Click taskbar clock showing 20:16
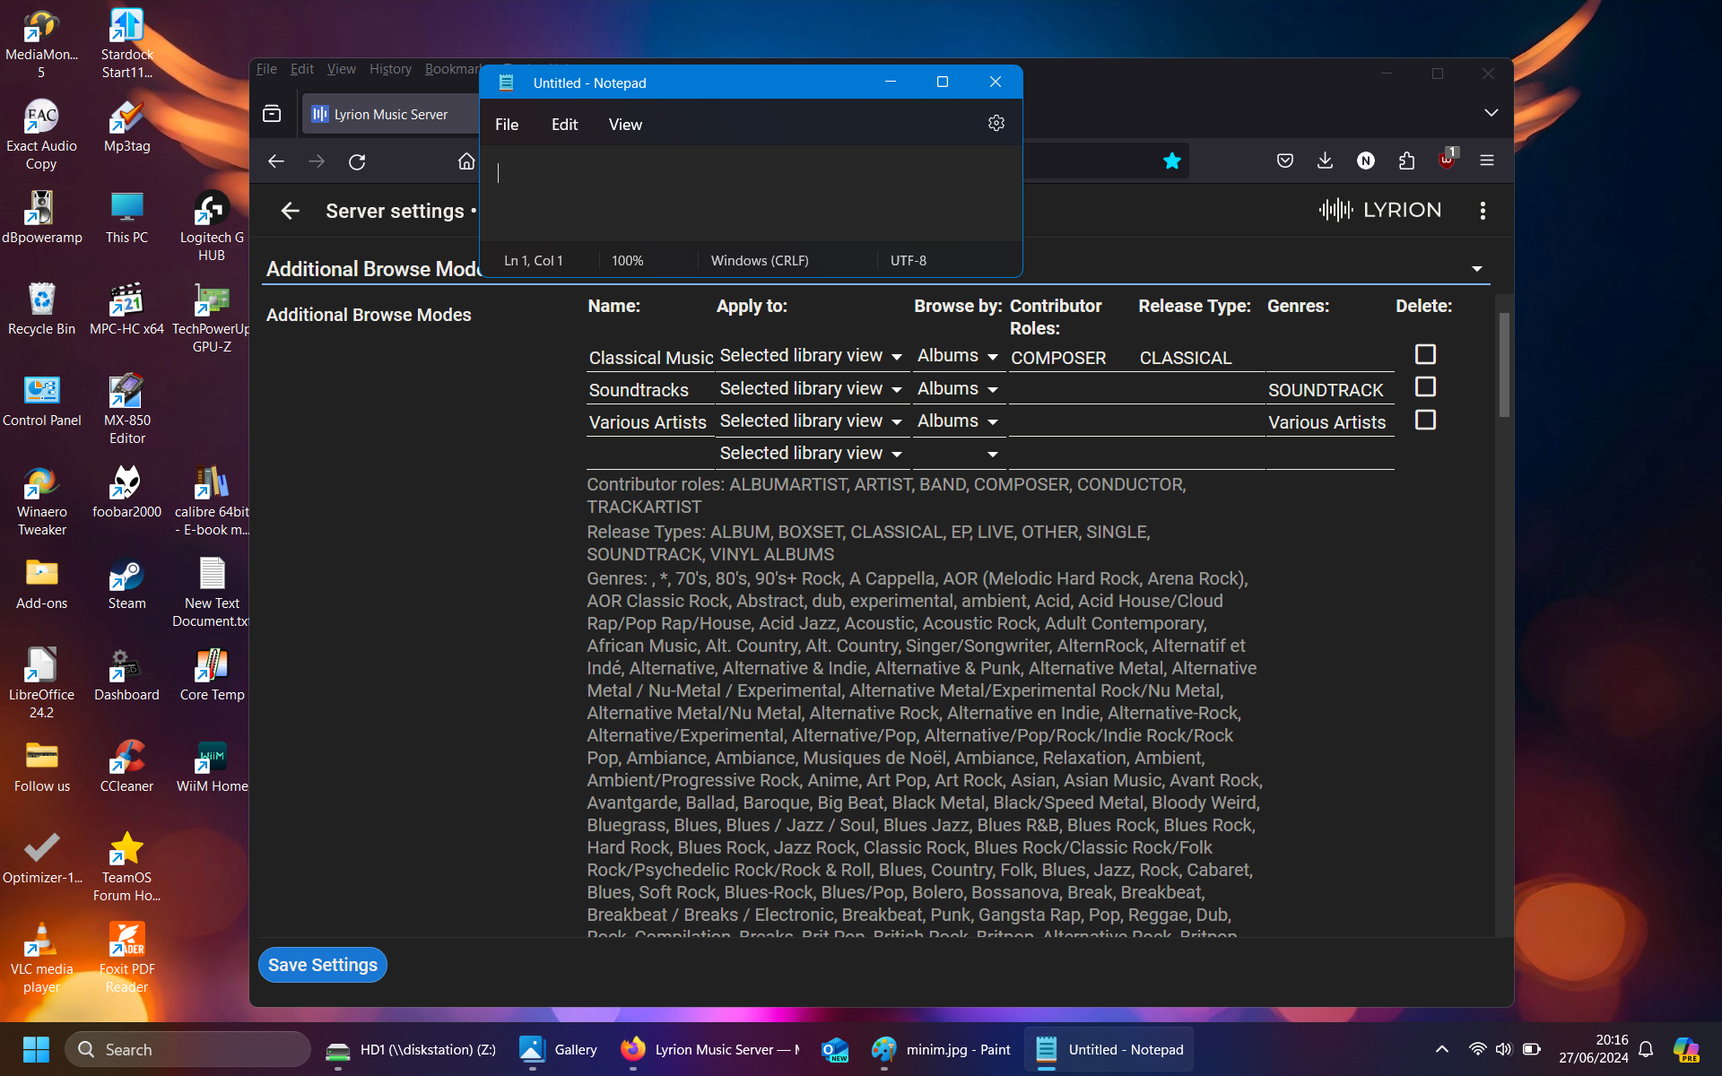 (1594, 1049)
